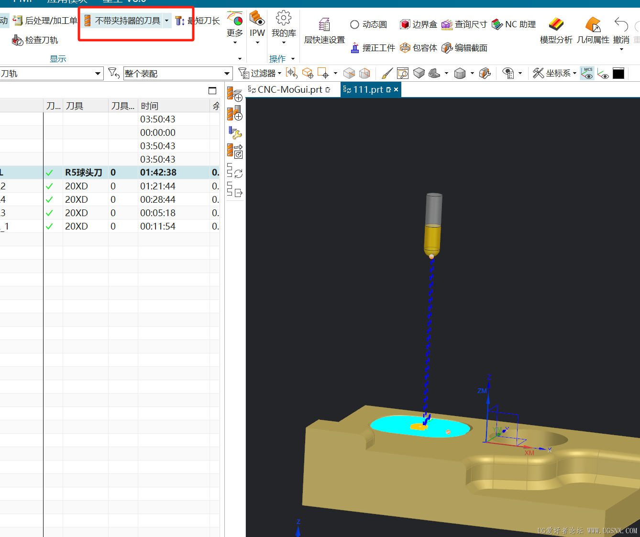Screen dimensions: 640x537
Task: Click the tool path verify sidebar icon
Action: tap(234, 151)
